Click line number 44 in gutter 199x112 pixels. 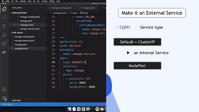(x=53, y=62)
